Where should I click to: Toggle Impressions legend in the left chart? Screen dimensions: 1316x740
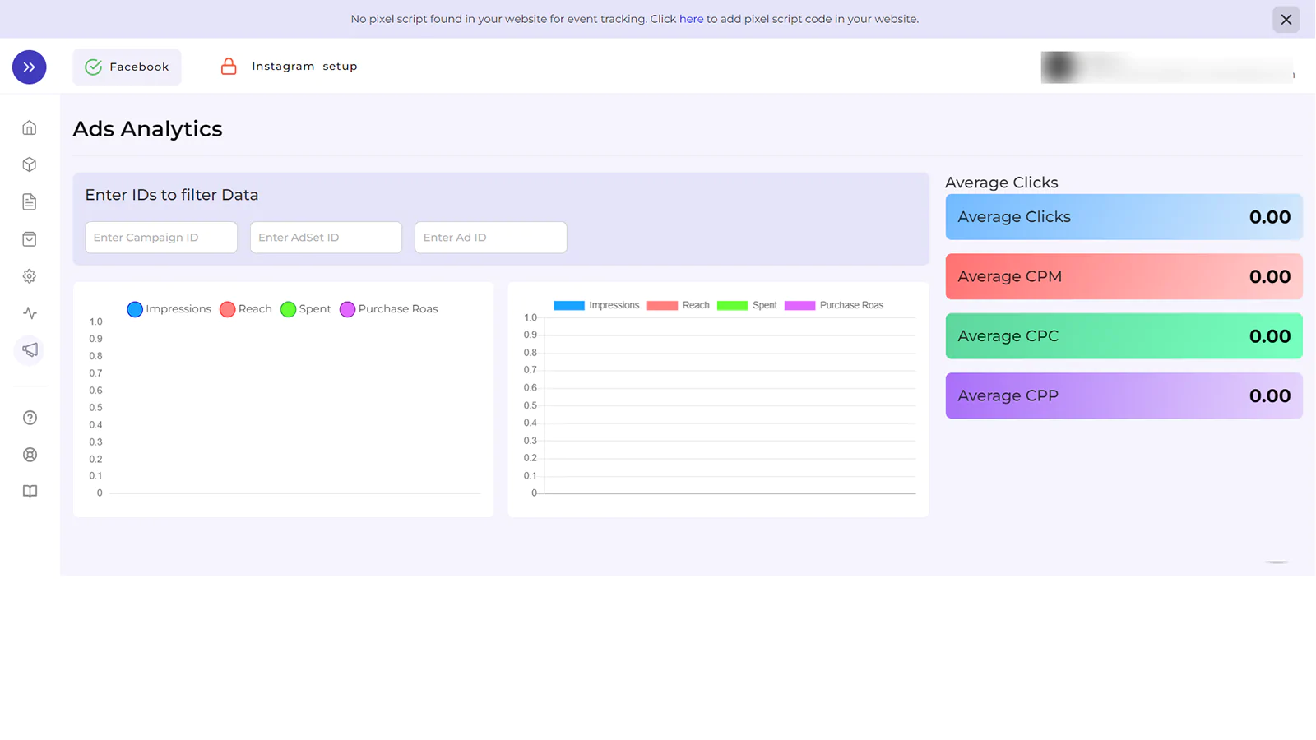point(169,309)
